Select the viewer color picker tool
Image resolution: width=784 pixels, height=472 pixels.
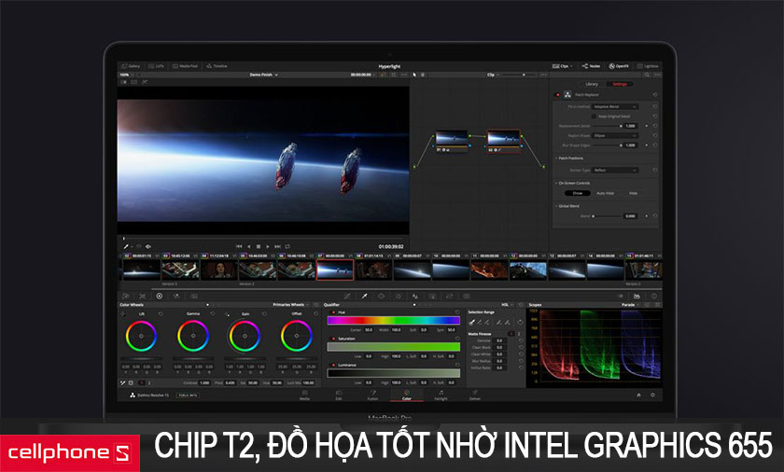[126, 246]
